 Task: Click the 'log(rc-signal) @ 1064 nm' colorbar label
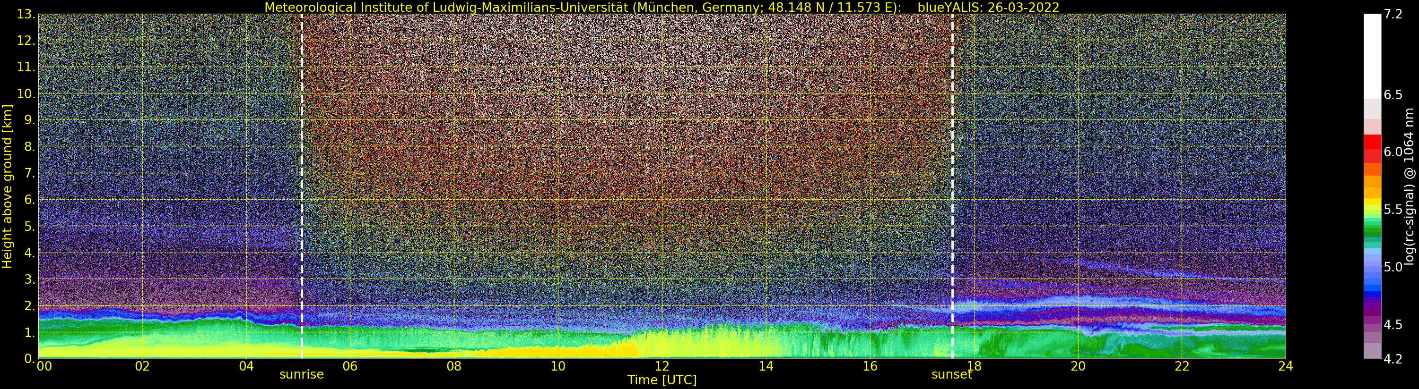pyautogui.click(x=1409, y=186)
